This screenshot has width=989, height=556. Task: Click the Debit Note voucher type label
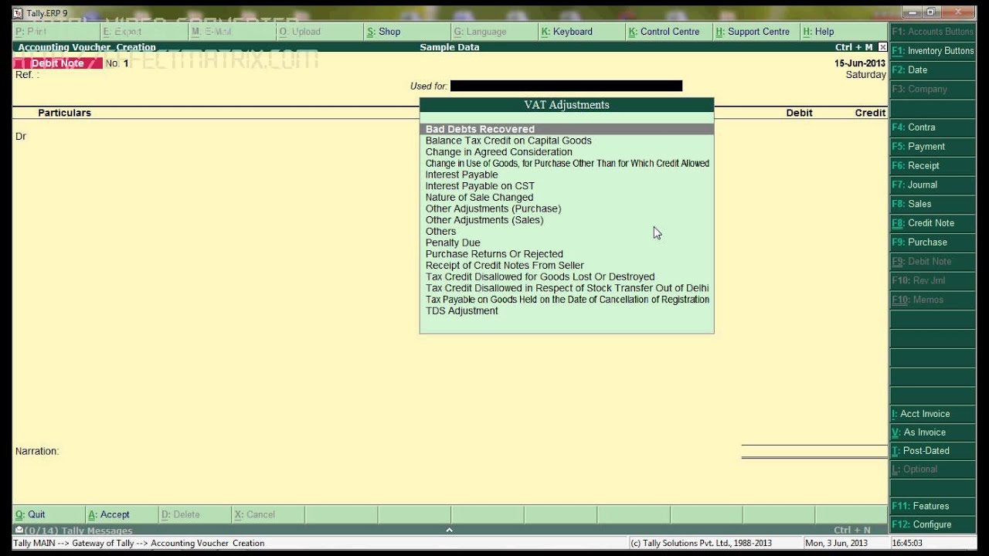pyautogui.click(x=58, y=63)
